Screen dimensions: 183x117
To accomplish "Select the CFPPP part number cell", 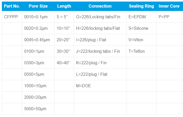I will (x=11, y=17).
